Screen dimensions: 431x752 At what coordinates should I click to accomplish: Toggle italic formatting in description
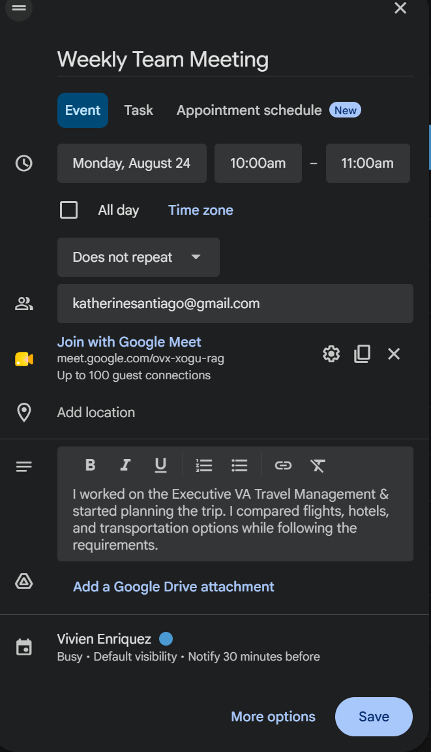click(125, 465)
